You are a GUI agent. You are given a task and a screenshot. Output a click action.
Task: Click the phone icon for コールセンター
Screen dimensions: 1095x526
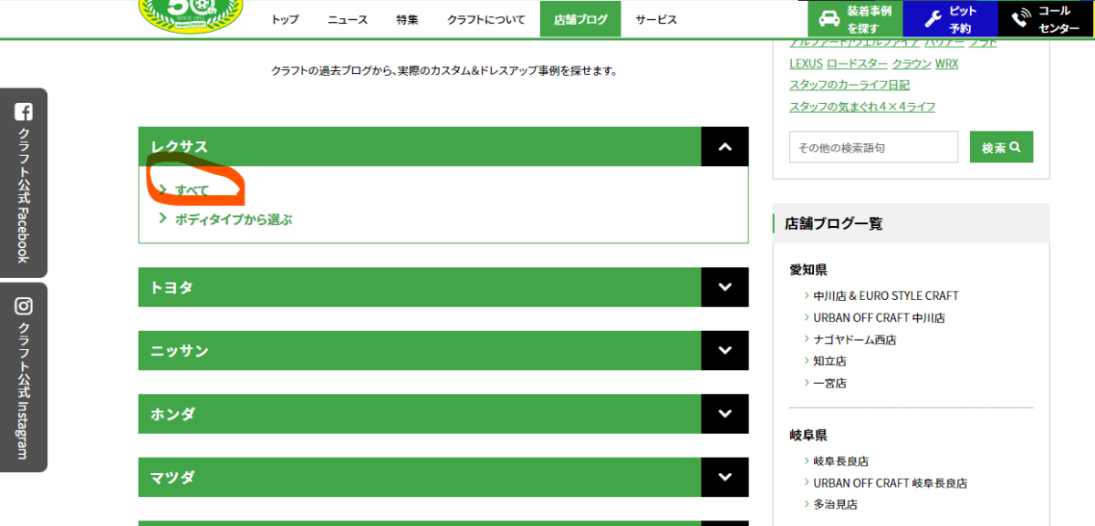click(x=1020, y=19)
